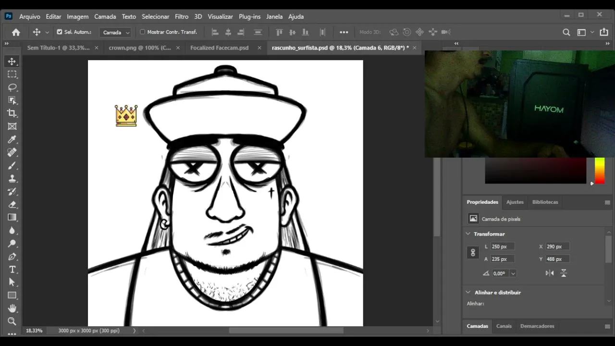Expand the toolbox double-arrow

pyautogui.click(x=7, y=43)
